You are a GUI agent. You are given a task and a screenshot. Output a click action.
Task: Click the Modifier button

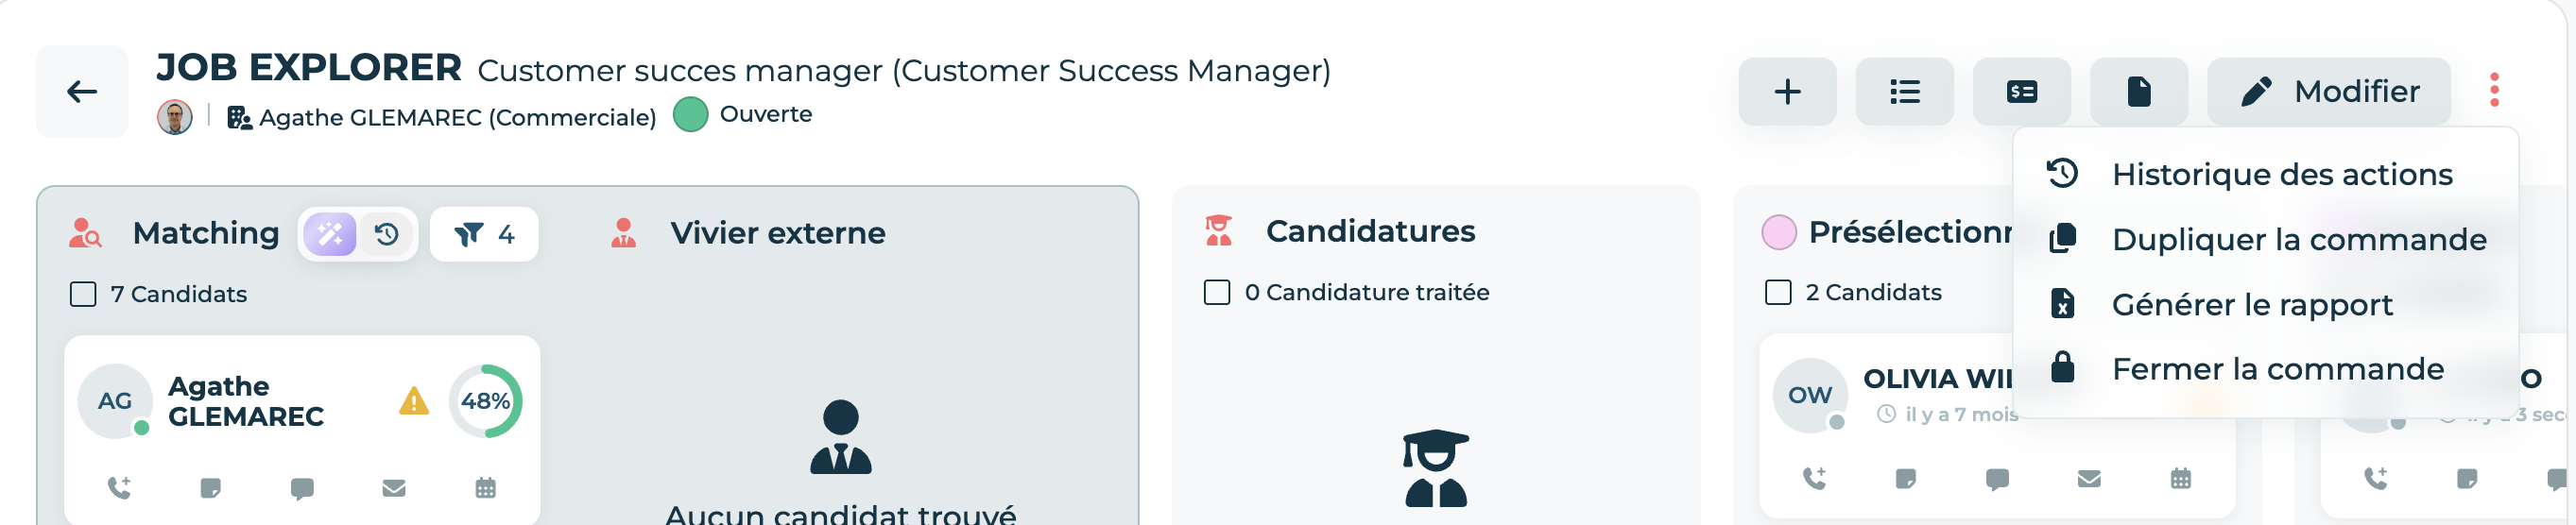[x=2328, y=92]
